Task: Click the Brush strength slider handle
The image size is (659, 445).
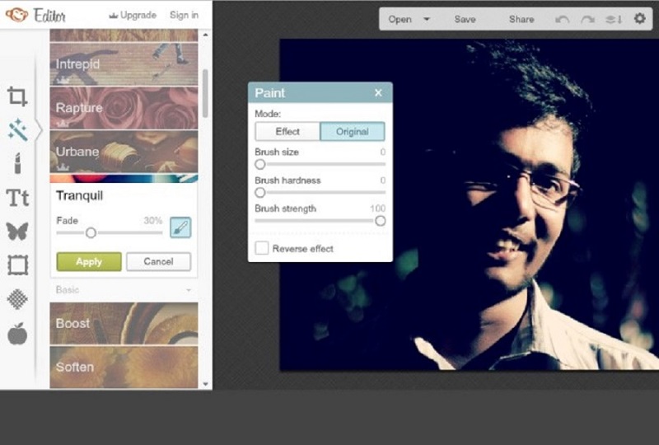Action: 380,221
